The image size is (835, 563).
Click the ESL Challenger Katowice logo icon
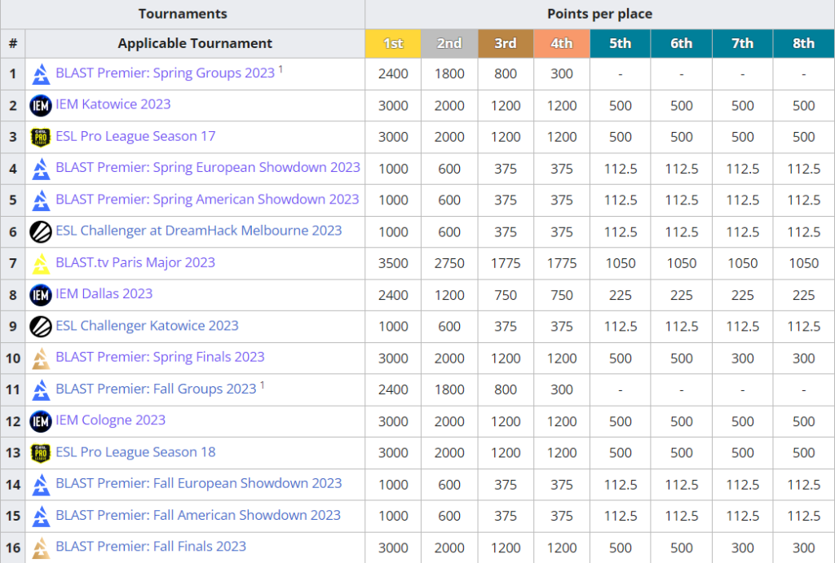pyautogui.click(x=41, y=326)
